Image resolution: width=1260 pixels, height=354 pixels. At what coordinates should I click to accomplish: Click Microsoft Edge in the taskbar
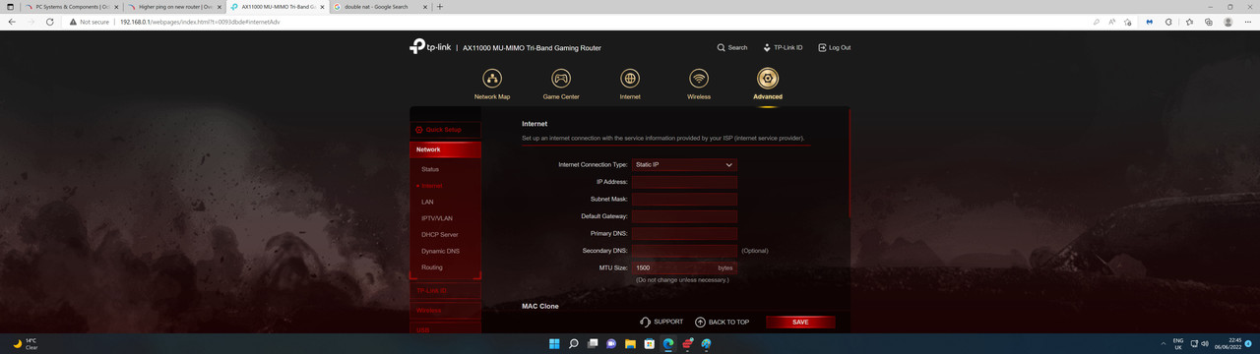point(668,344)
